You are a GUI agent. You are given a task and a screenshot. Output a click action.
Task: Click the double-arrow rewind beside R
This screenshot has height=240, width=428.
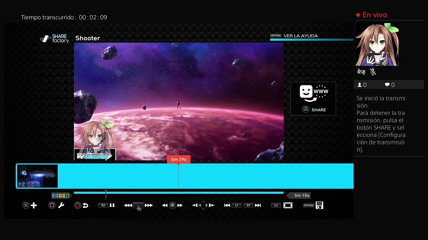pyautogui.click(x=165, y=205)
